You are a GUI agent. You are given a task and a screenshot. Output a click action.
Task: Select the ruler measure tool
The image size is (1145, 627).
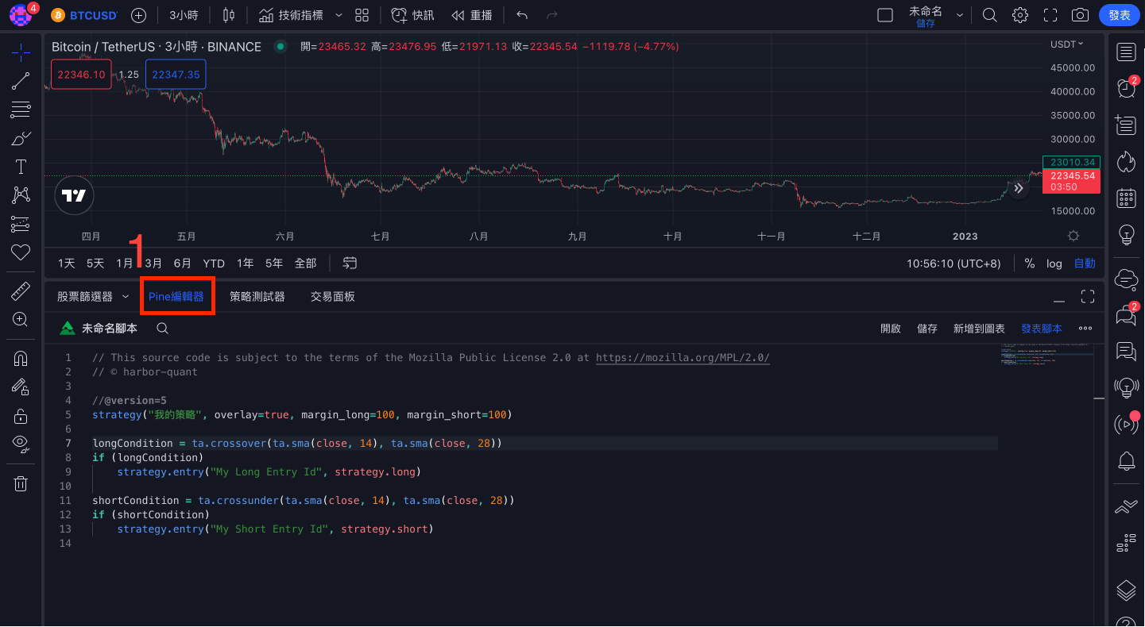click(21, 291)
